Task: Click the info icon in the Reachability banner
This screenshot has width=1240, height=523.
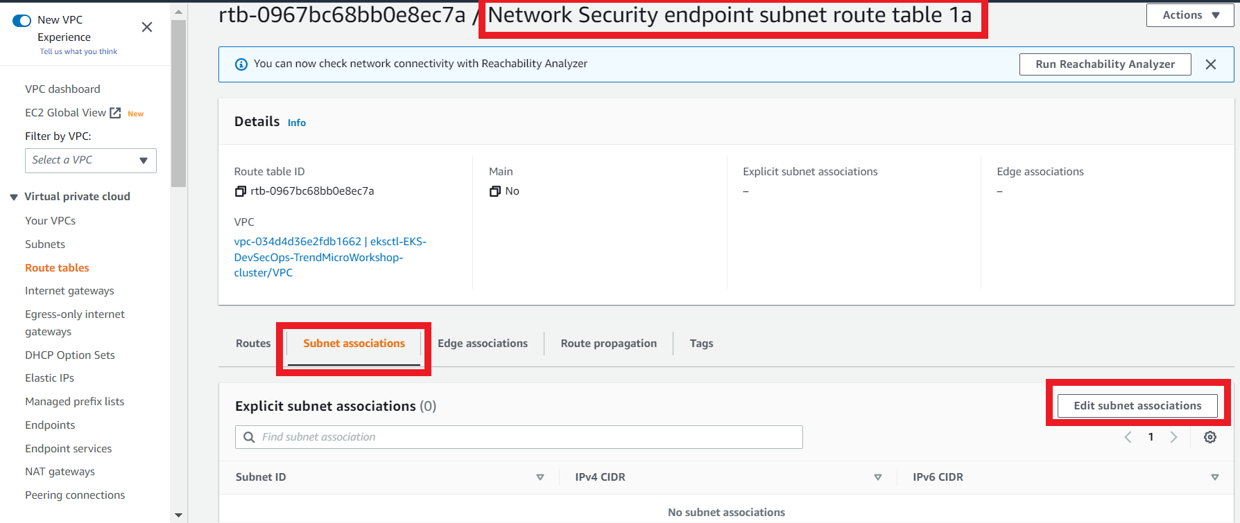Action: click(x=241, y=64)
